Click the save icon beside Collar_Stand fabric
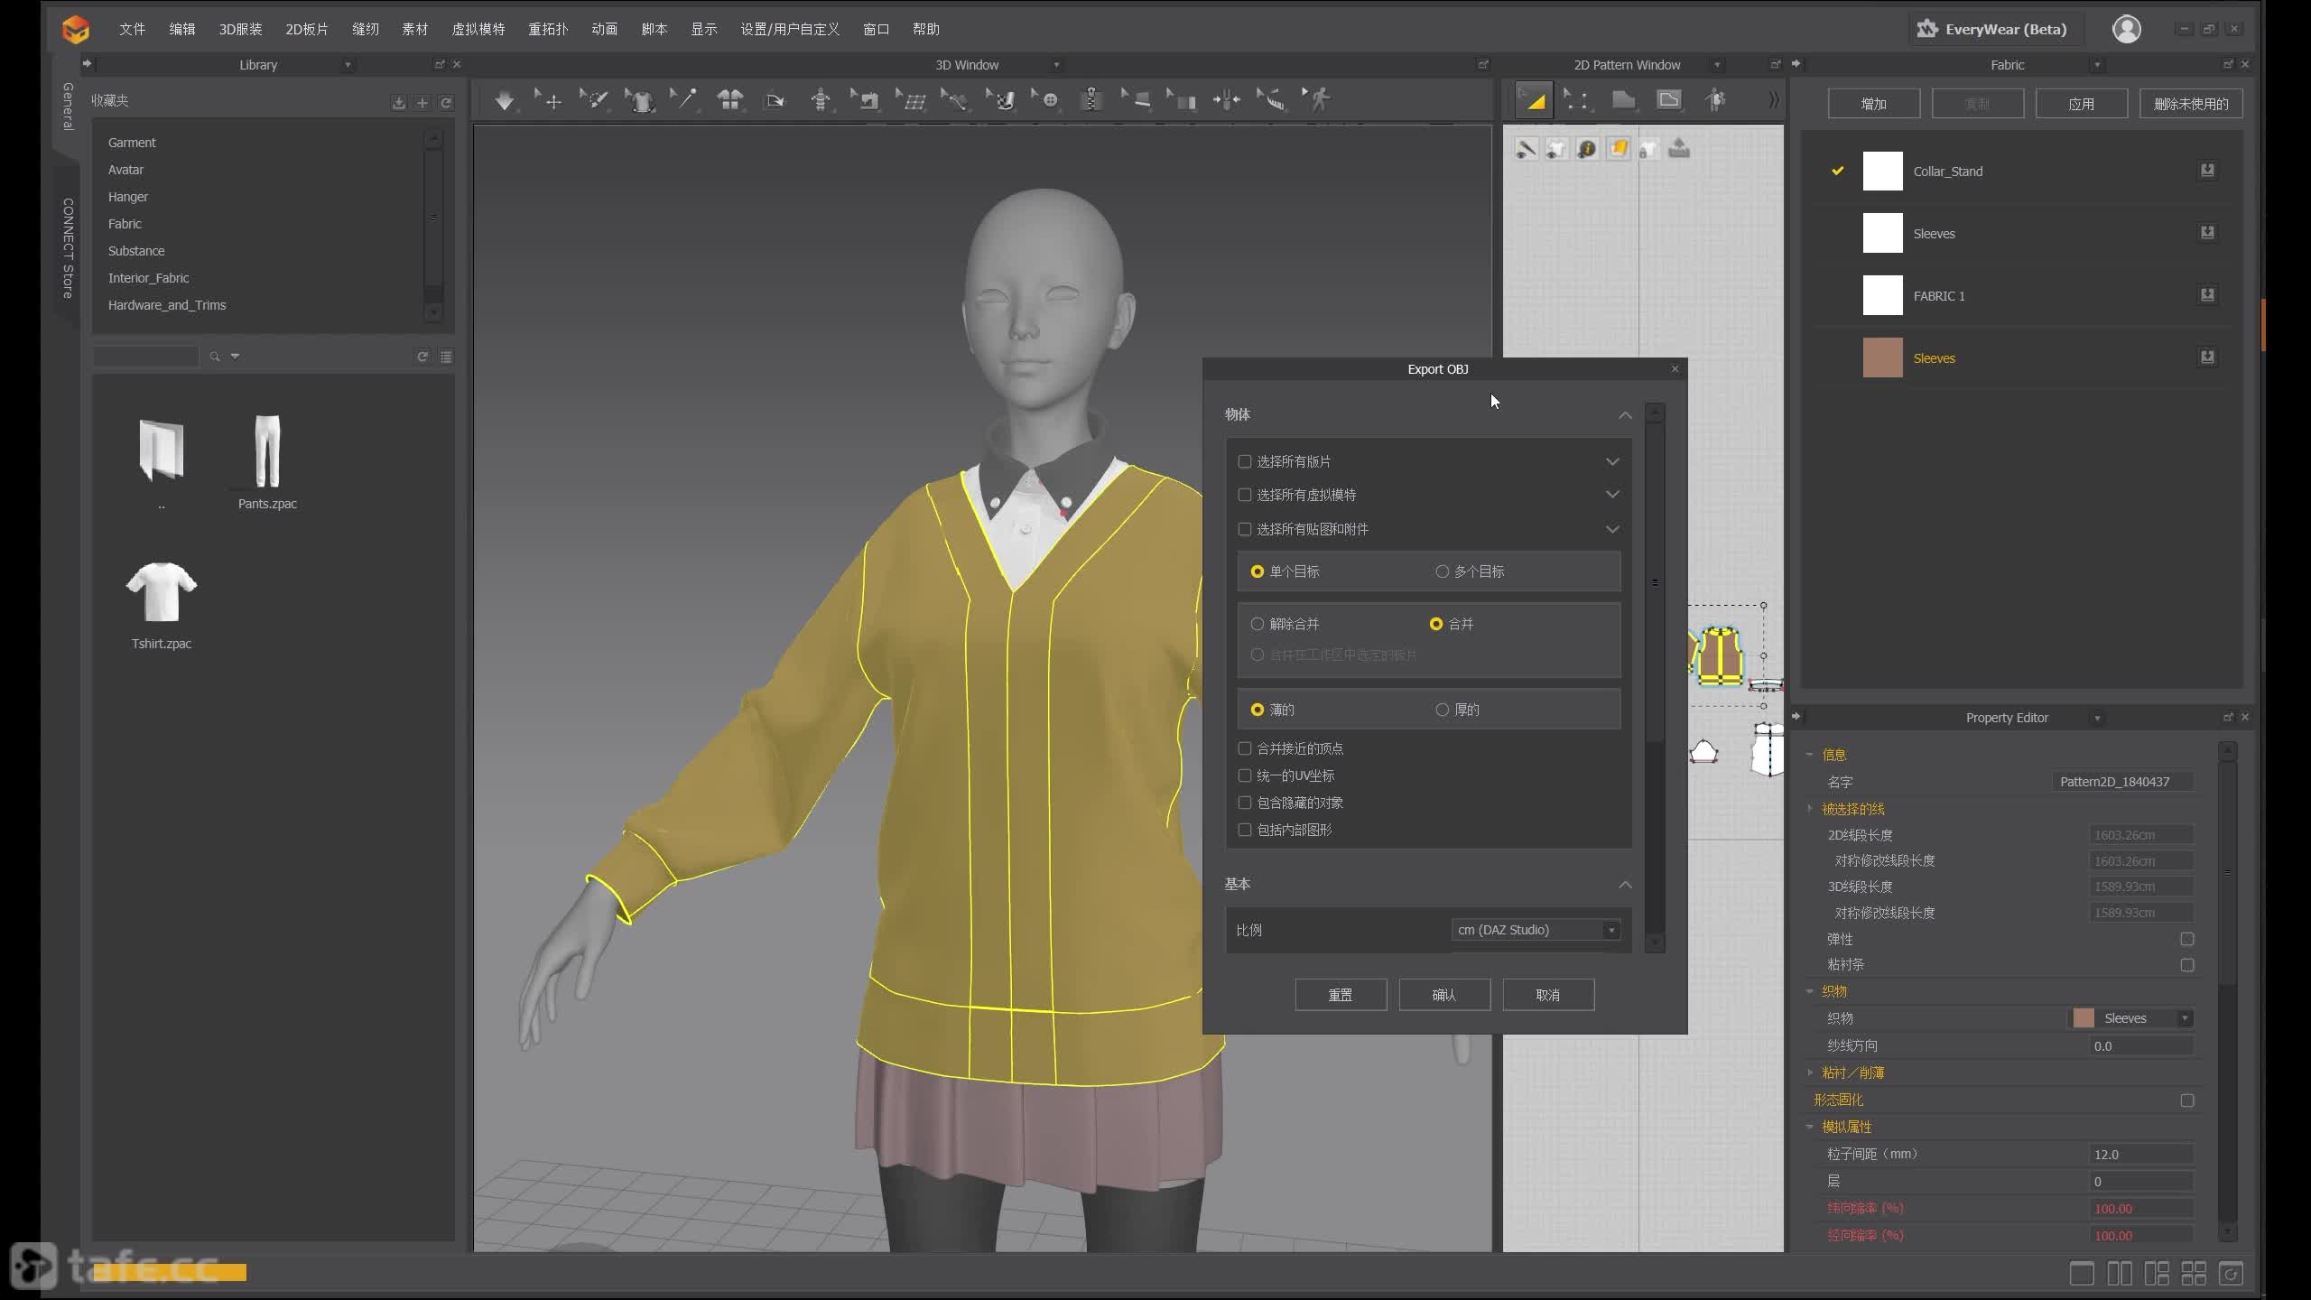This screenshot has height=1300, width=2311. pyautogui.click(x=2207, y=171)
